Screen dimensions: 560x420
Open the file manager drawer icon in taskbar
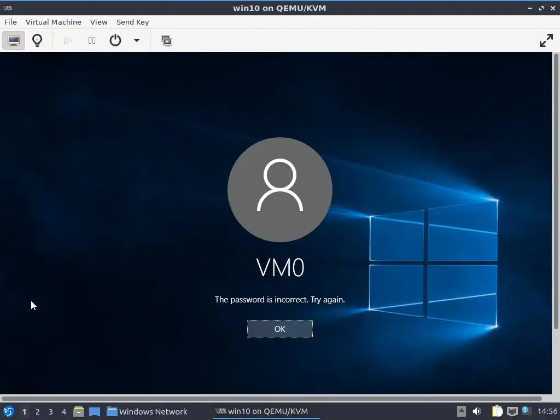coord(79,411)
